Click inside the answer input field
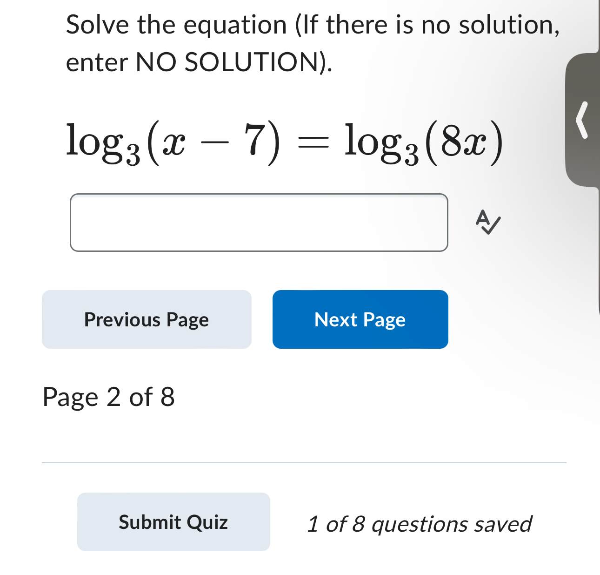 [259, 223]
